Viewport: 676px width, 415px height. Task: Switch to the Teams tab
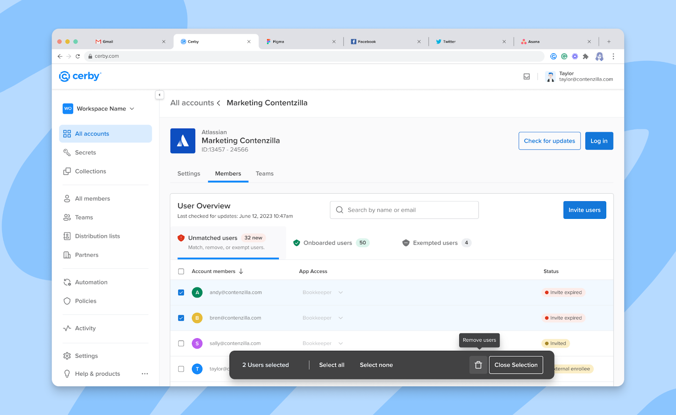click(264, 174)
